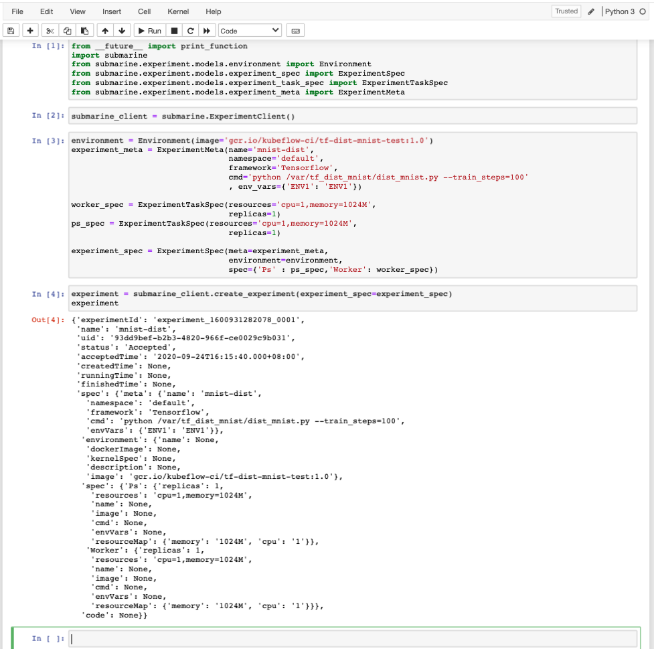This screenshot has width=654, height=649.
Task: Click the Out[4] output prompt
Action: point(48,319)
